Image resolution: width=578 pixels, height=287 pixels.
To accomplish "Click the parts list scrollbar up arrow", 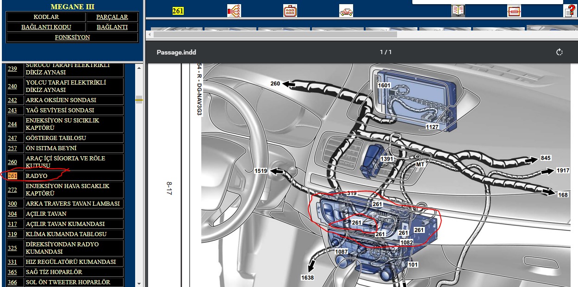I will 139,68.
